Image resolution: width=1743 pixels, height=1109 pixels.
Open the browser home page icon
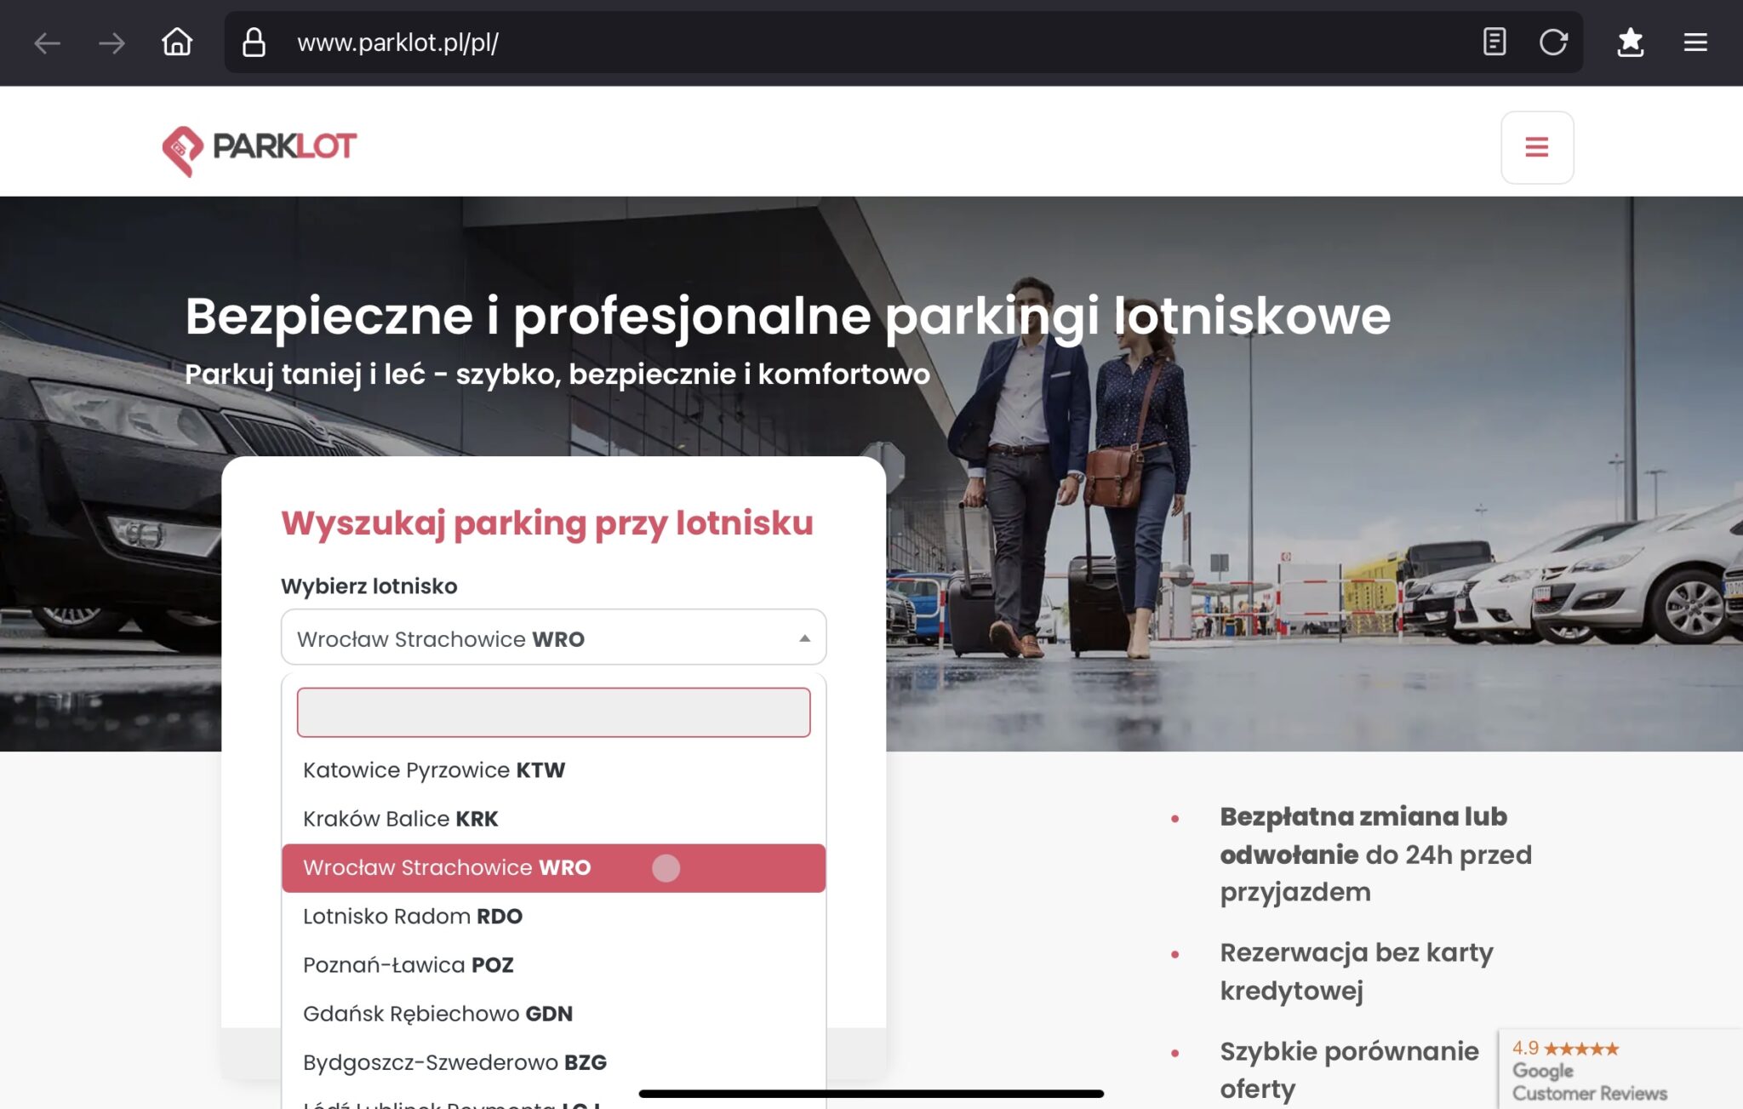point(177,42)
